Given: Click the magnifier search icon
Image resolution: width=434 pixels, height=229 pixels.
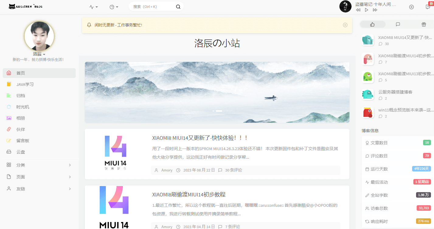Looking at the screenshot, I should pos(178,7).
